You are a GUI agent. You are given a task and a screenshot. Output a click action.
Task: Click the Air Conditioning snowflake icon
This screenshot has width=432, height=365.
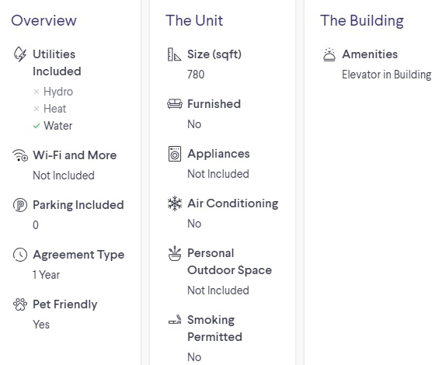point(175,203)
